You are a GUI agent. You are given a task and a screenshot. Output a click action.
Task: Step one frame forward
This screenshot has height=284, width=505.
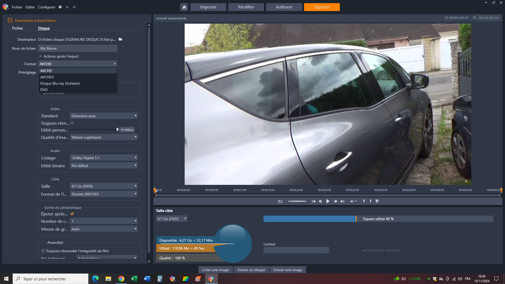tap(336, 201)
